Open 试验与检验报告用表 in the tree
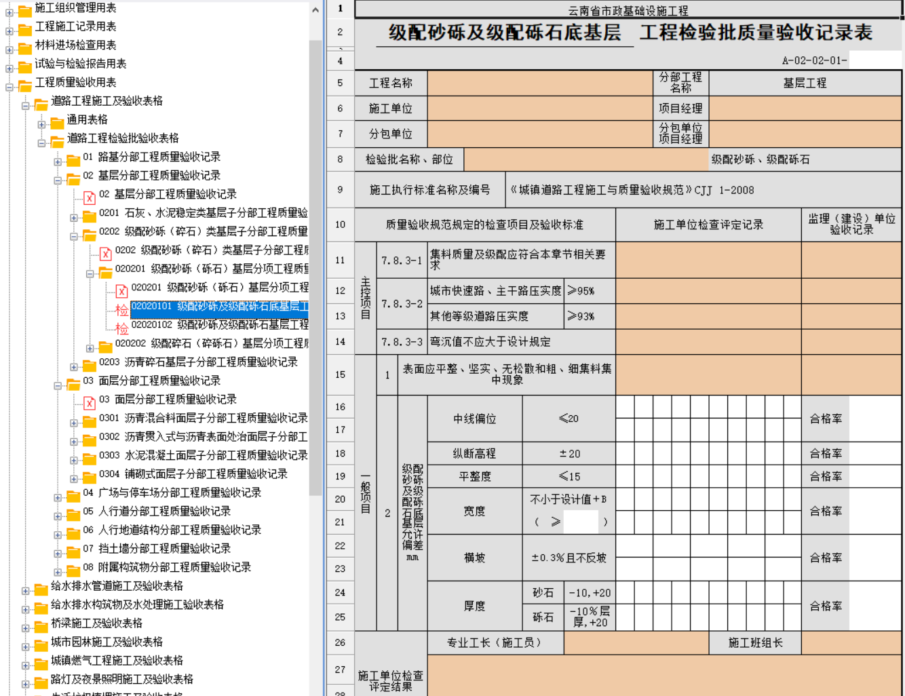 tap(81, 64)
